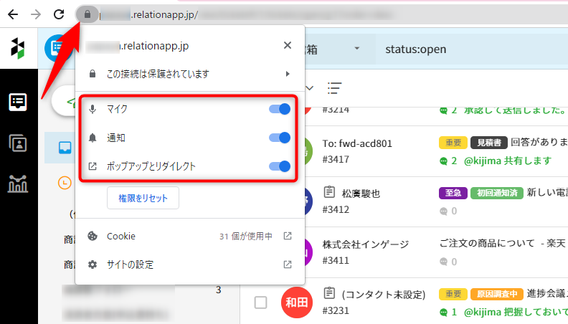This screenshot has width=568, height=324.
Task: Click the Re:lation logo icon
Action: [x=18, y=49]
